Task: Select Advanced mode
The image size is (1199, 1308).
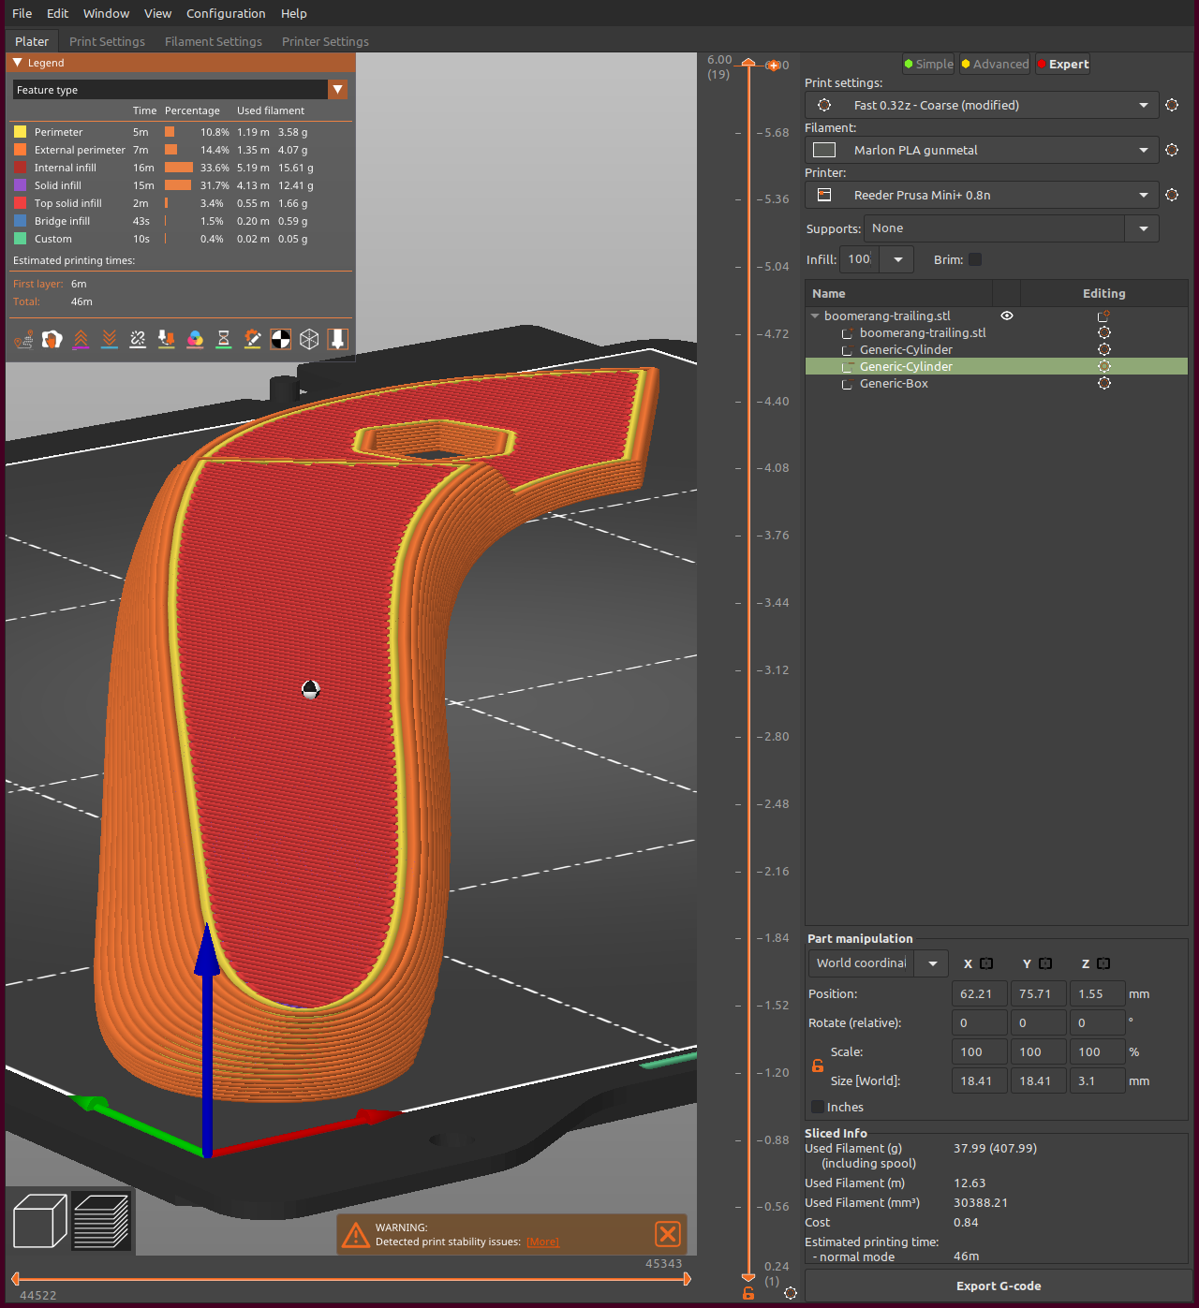Action: [995, 64]
